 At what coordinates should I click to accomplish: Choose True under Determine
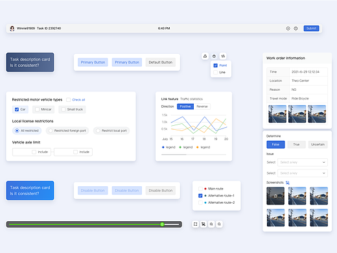296,145
